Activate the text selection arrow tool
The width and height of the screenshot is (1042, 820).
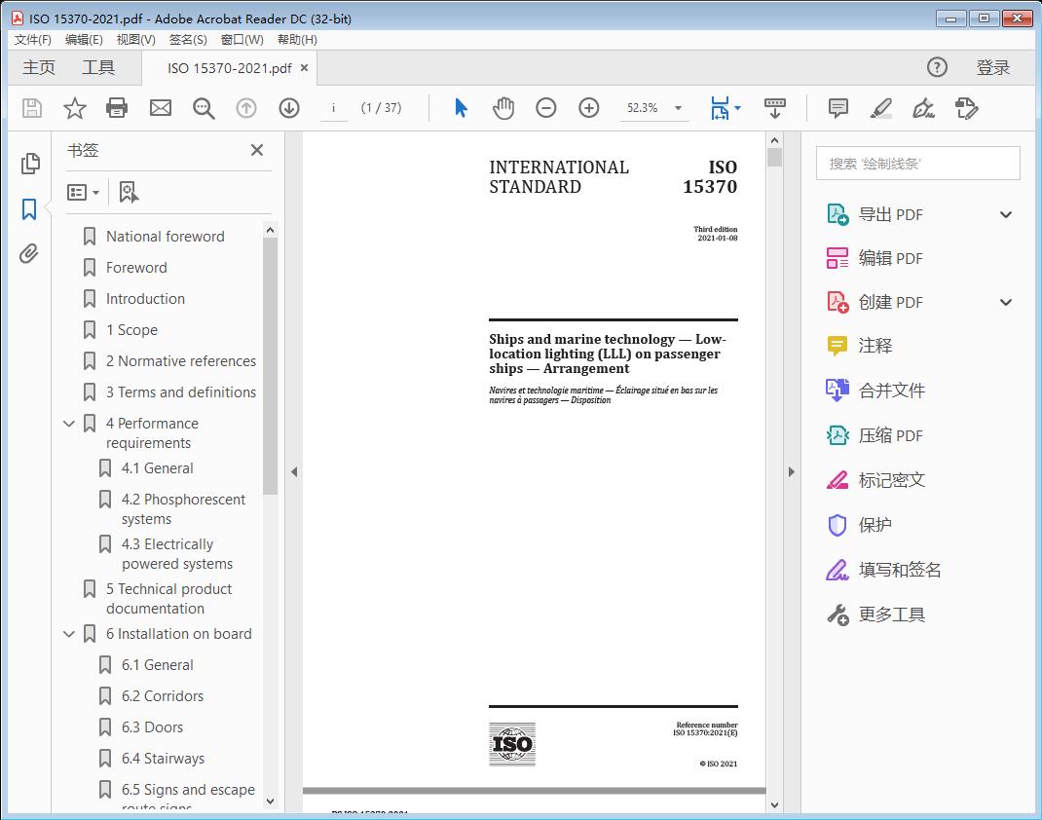[x=460, y=108]
